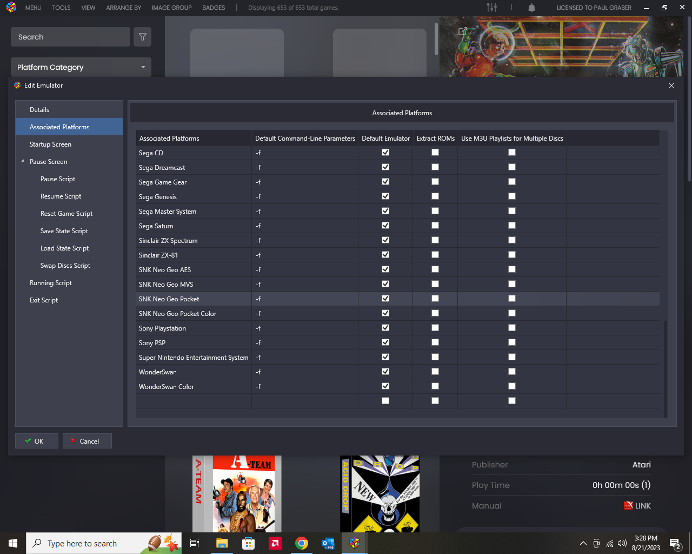Uncheck Default Emulator for Sega Genesis
This screenshot has height=554, width=692.
[x=385, y=196]
